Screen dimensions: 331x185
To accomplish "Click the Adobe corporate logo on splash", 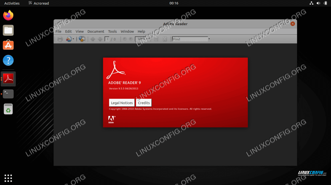I will click(x=111, y=120).
